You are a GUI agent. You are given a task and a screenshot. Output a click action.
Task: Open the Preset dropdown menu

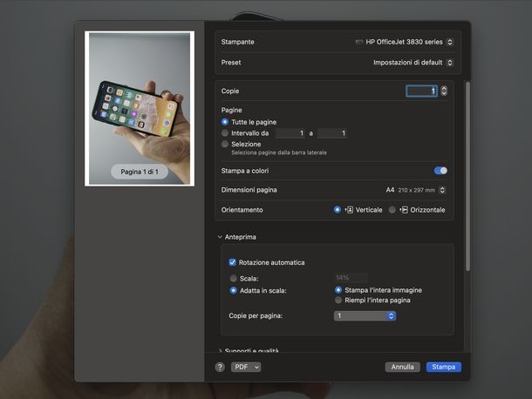tap(413, 63)
